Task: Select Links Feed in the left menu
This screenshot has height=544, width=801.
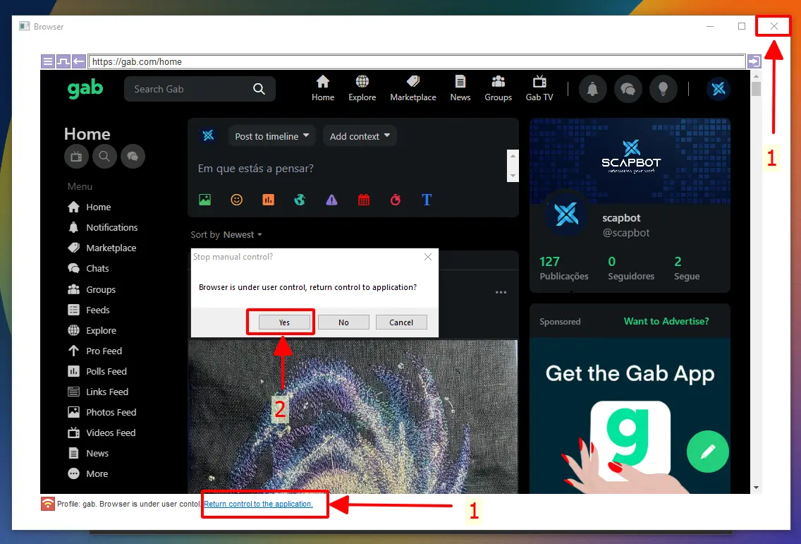Action: [98, 392]
